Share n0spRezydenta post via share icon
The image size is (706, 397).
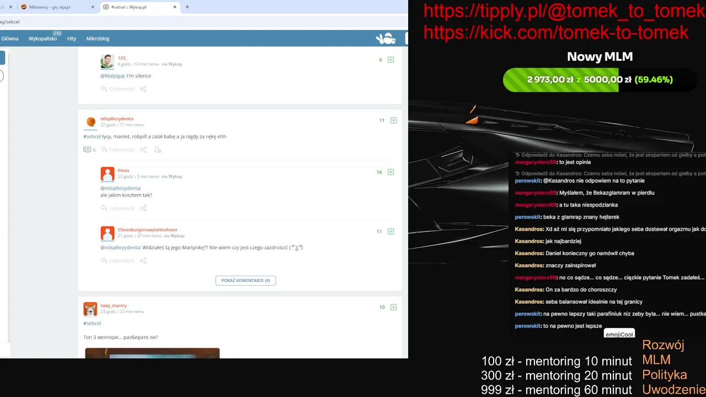(143, 149)
